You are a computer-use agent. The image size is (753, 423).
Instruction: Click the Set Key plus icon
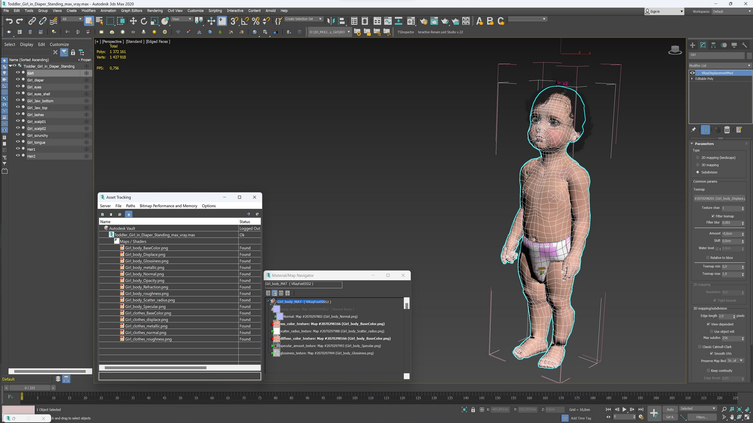pyautogui.click(x=654, y=413)
